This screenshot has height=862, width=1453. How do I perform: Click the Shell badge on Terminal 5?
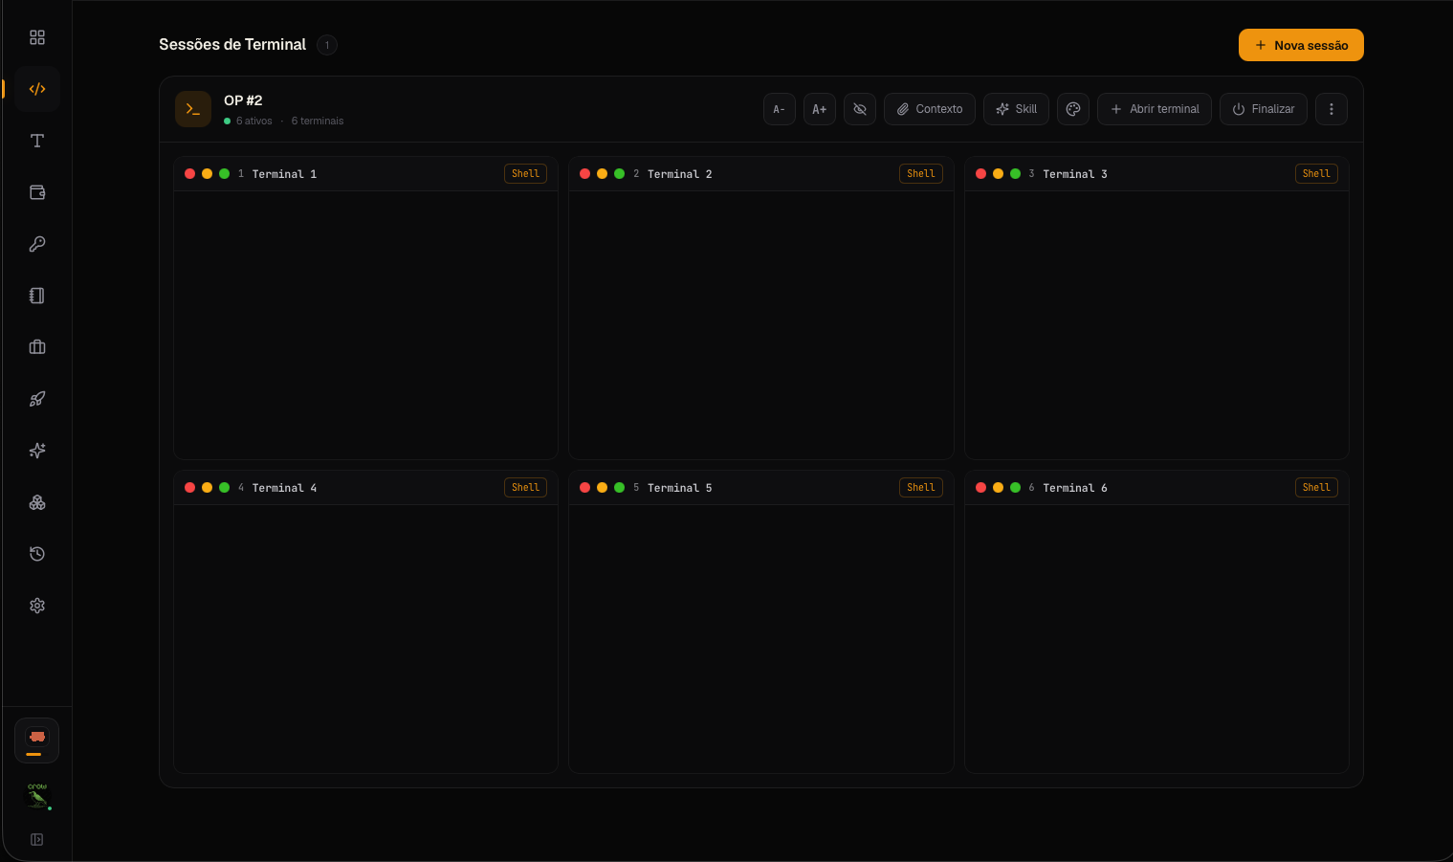point(921,488)
